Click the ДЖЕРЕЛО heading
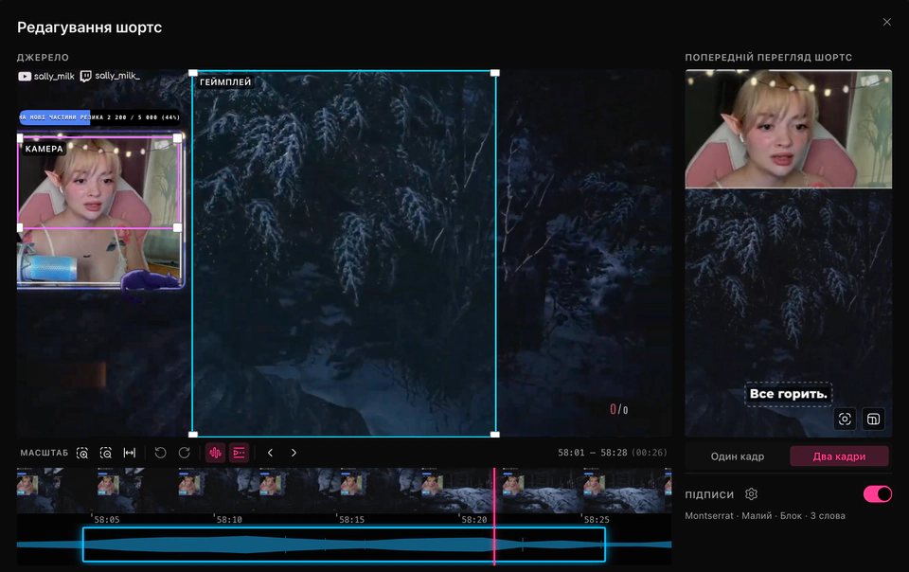The width and height of the screenshot is (909, 572). [x=43, y=58]
